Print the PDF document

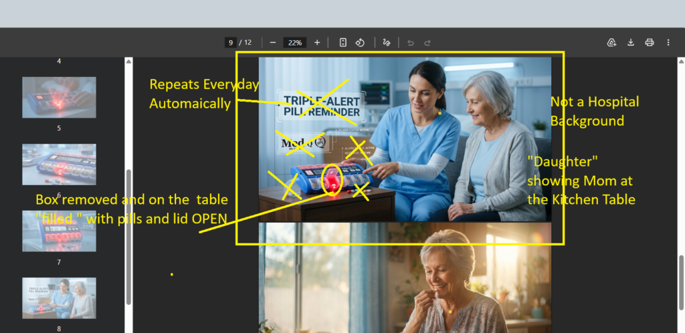click(650, 42)
